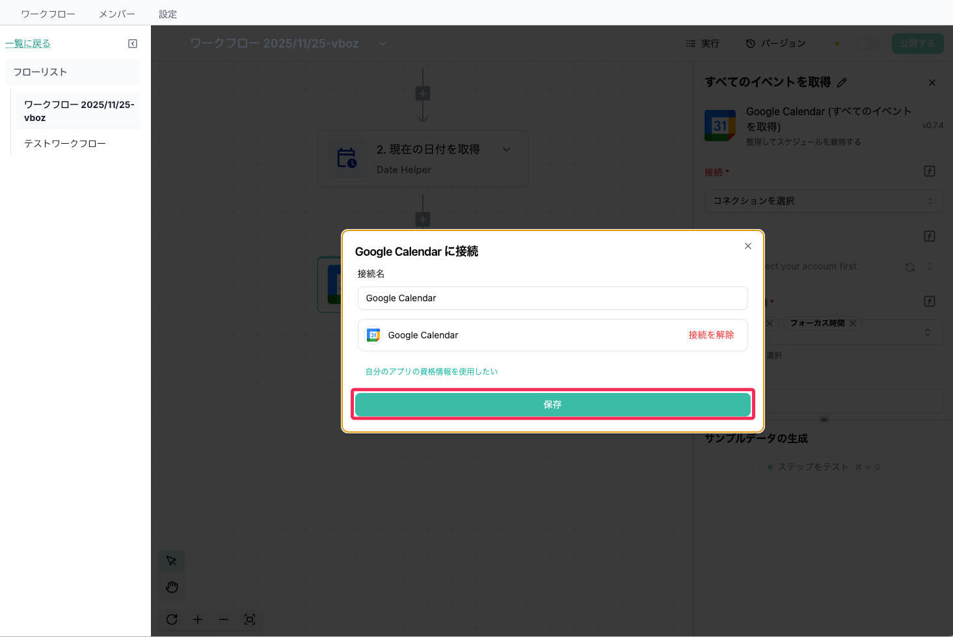Click the reset view icon
The width and height of the screenshot is (953, 637).
[172, 619]
